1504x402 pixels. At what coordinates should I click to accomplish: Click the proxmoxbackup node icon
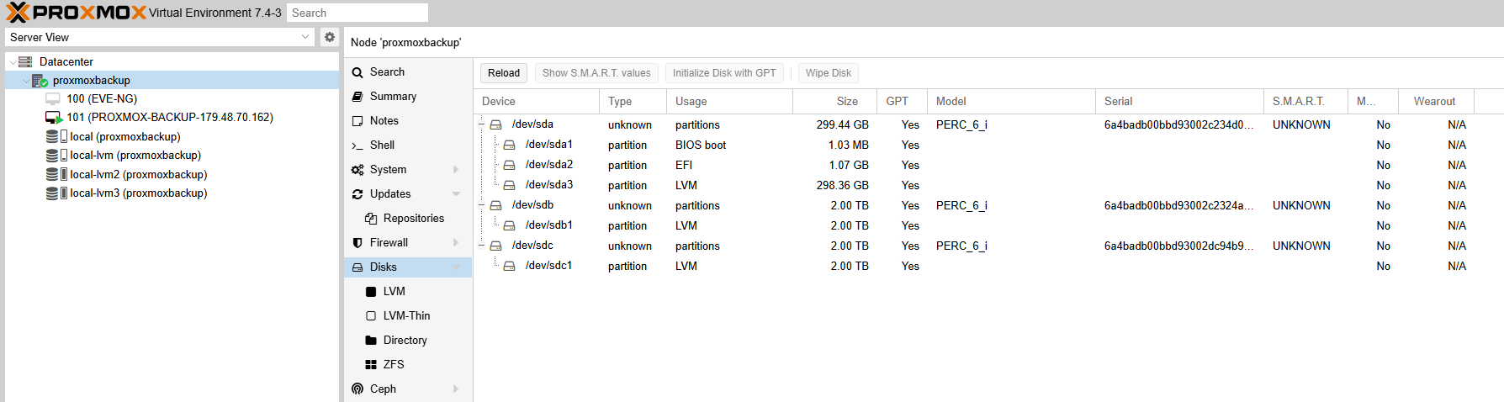40,81
